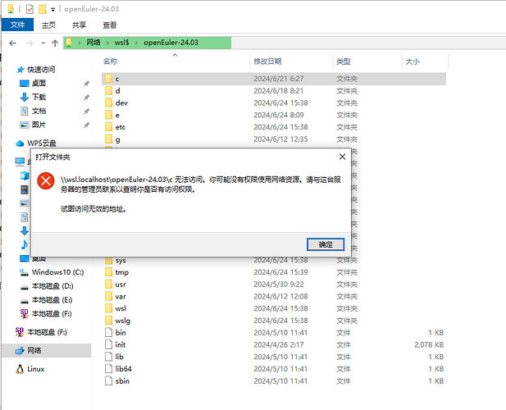Select the init file icon

(108, 345)
